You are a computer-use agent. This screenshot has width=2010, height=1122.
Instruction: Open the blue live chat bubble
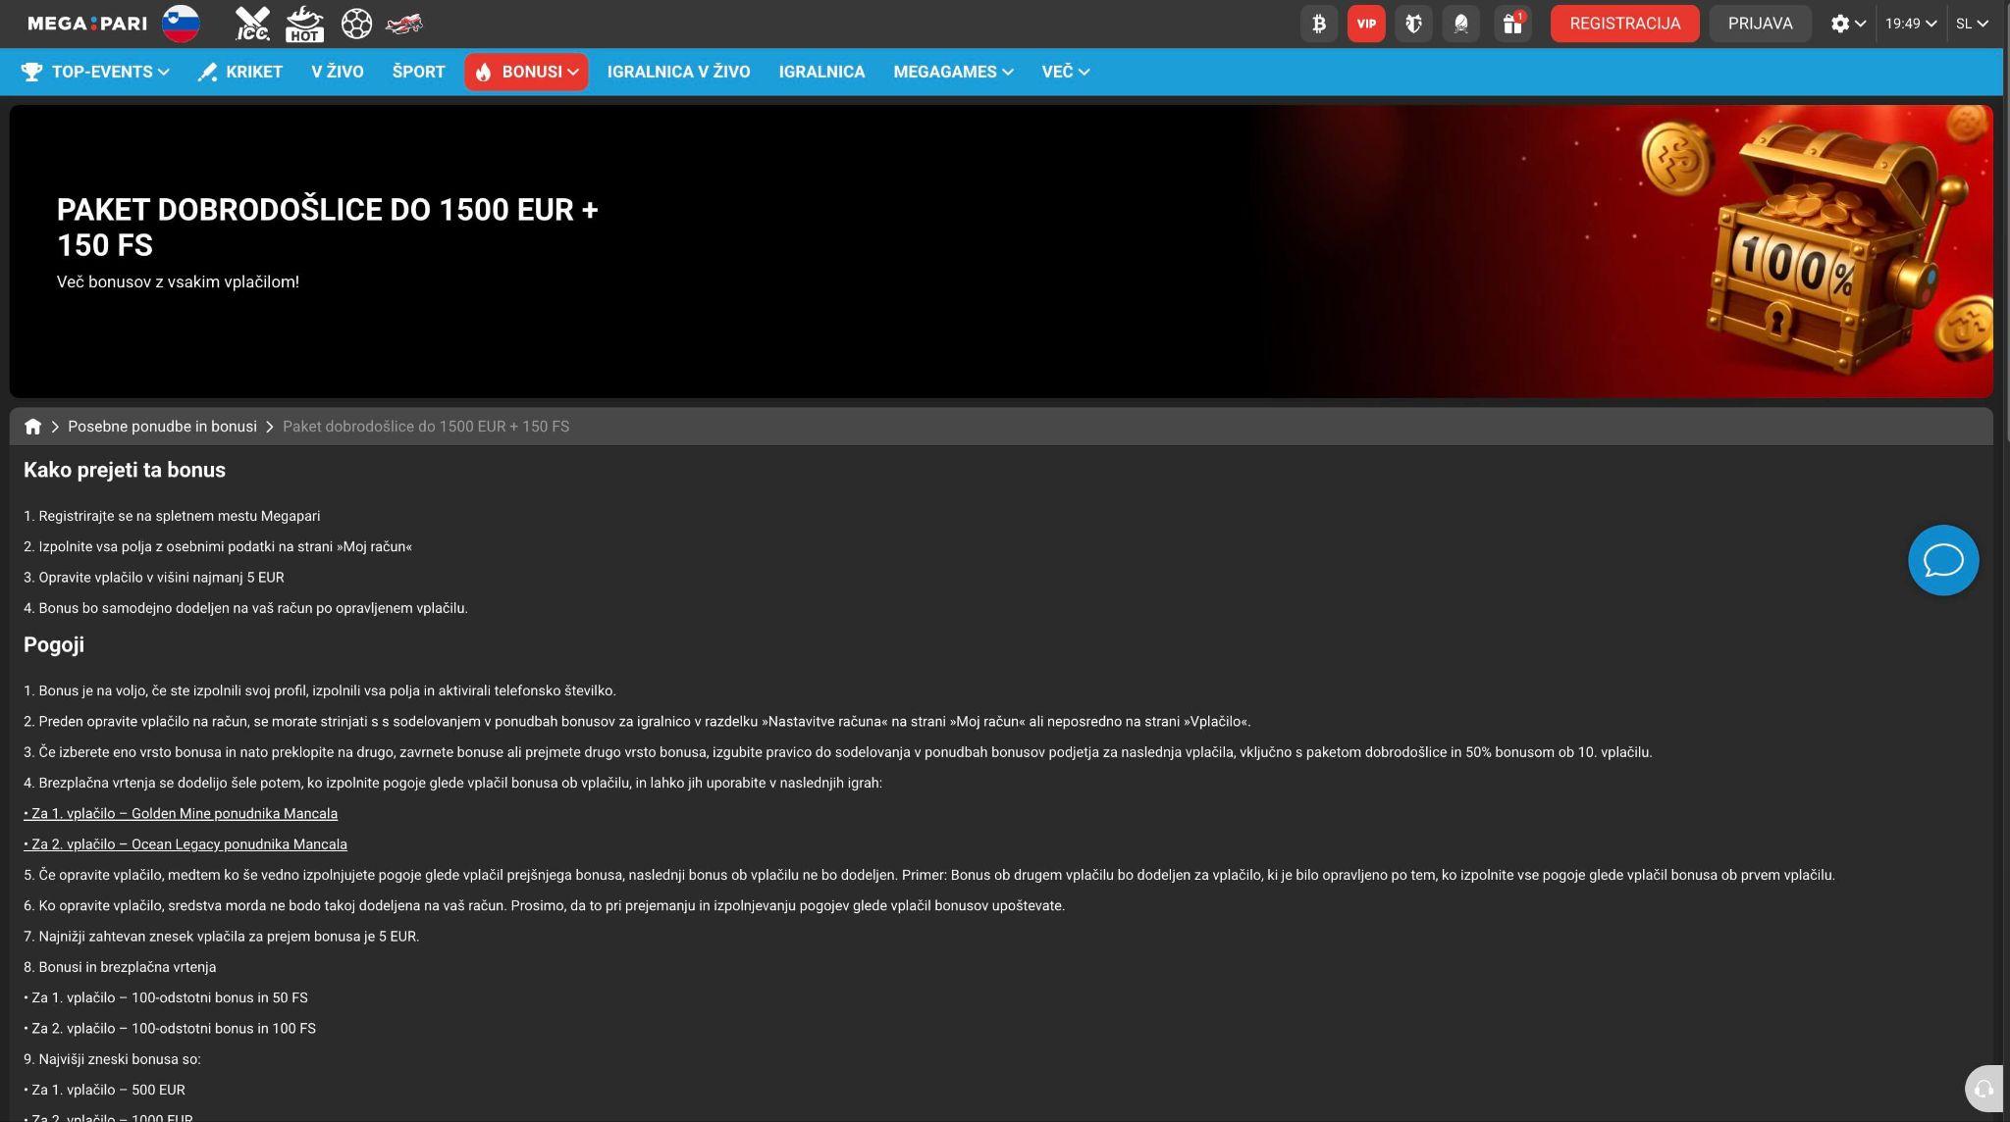pyautogui.click(x=1943, y=560)
